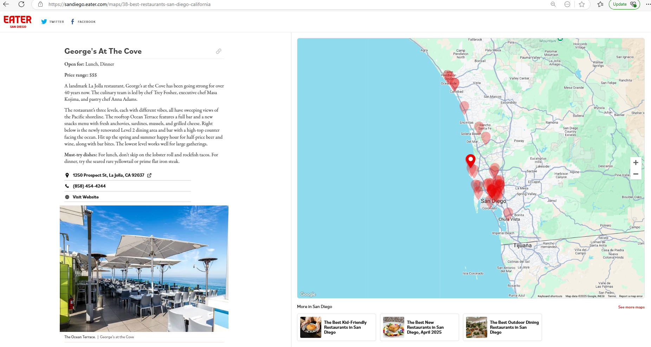The image size is (651, 347).
Task: Open The Best New Restaurants April 2025 card
Action: (419, 327)
